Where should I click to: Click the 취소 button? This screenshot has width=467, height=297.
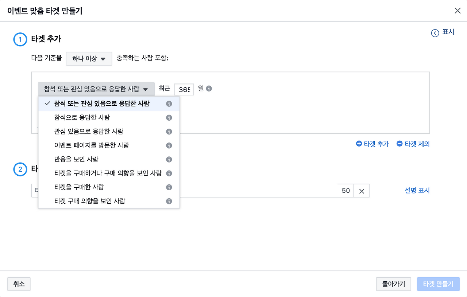[19, 284]
